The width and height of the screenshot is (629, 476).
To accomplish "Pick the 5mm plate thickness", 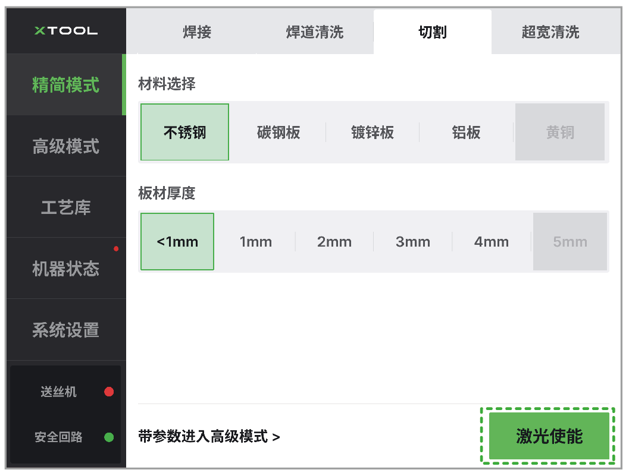I will point(570,242).
